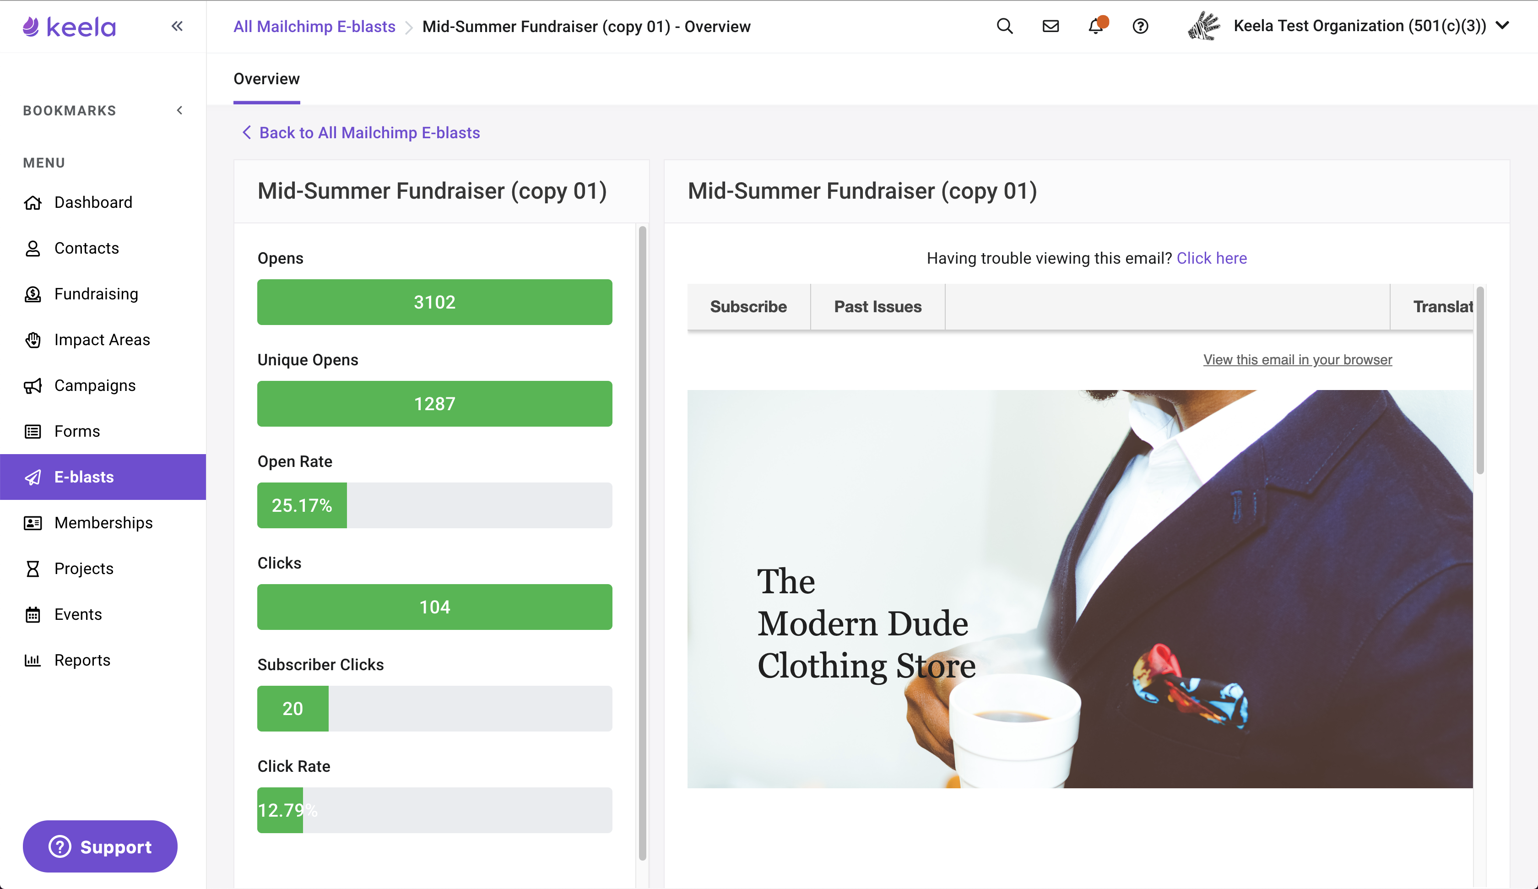
Task: Open Fundraising menu item
Action: (x=103, y=294)
